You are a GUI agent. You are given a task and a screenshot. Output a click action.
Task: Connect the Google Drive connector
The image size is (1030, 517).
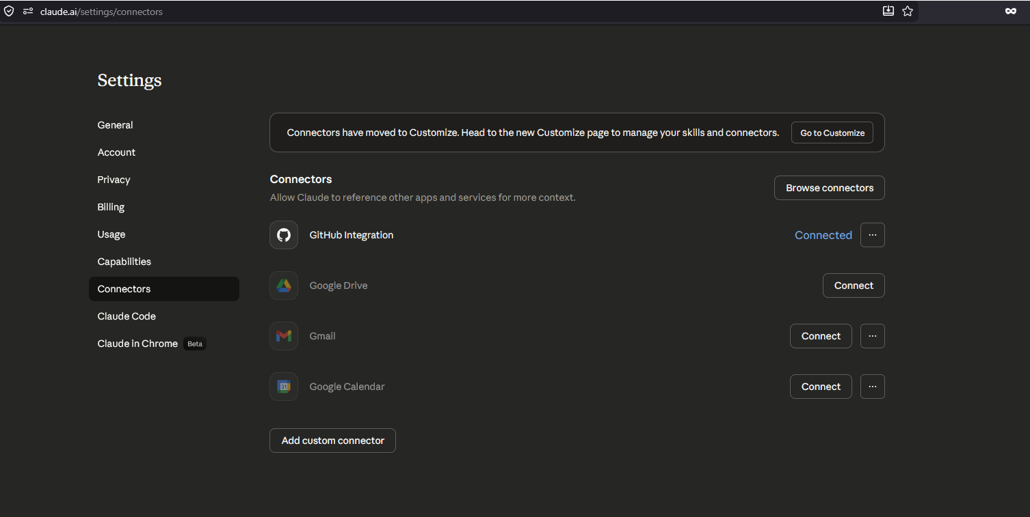854,285
